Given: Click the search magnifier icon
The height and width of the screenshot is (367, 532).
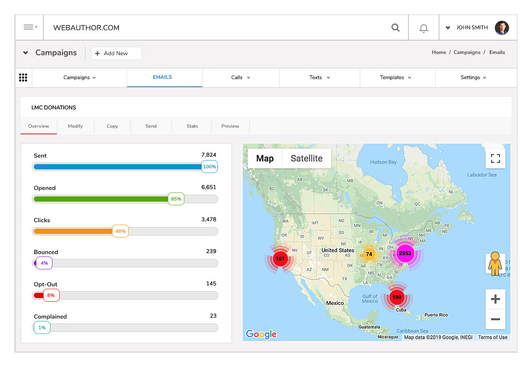Looking at the screenshot, I should [x=395, y=27].
